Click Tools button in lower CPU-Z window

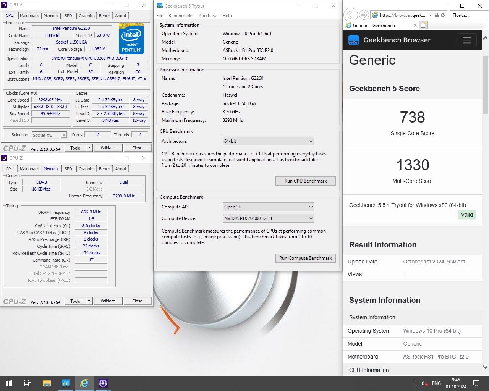[75, 301]
